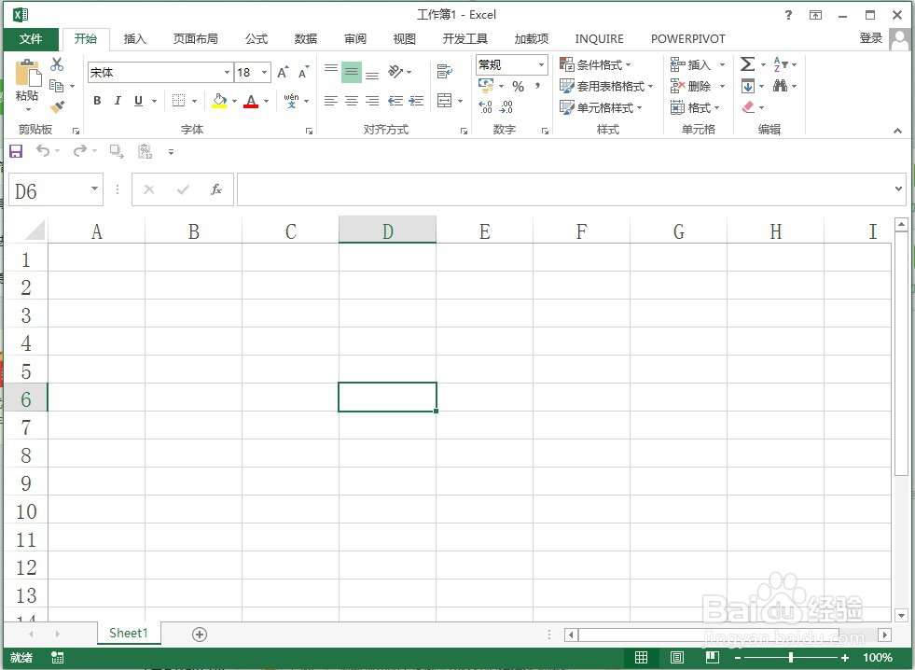Image resolution: width=915 pixels, height=670 pixels.
Task: Collapse the ribbon with the chevron arrow
Action: coord(897,130)
